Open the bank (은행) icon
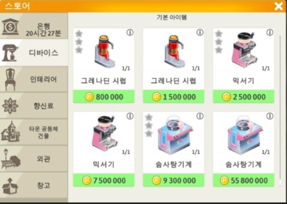Viewport: 287px width, 204px height. click(x=10, y=27)
